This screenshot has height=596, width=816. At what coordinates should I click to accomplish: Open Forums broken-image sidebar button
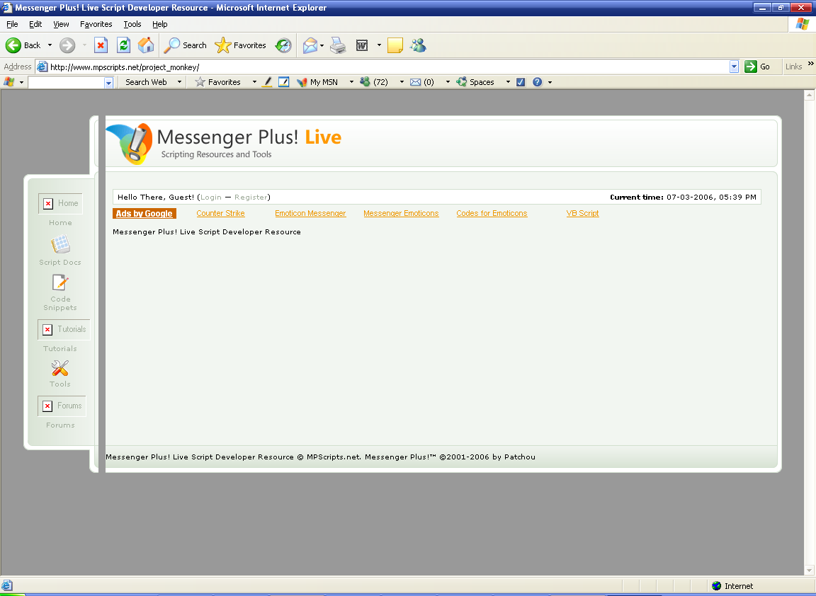pos(62,406)
